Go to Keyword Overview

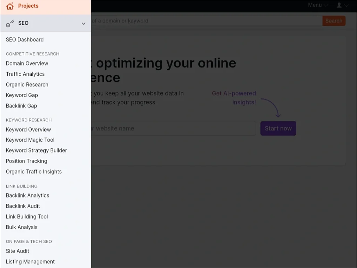(x=29, y=129)
